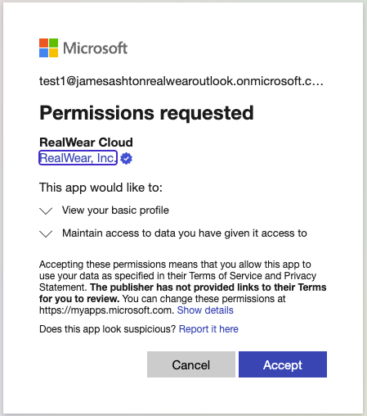Click the Permissions requested heading
This screenshot has height=416, width=367.
146,113
